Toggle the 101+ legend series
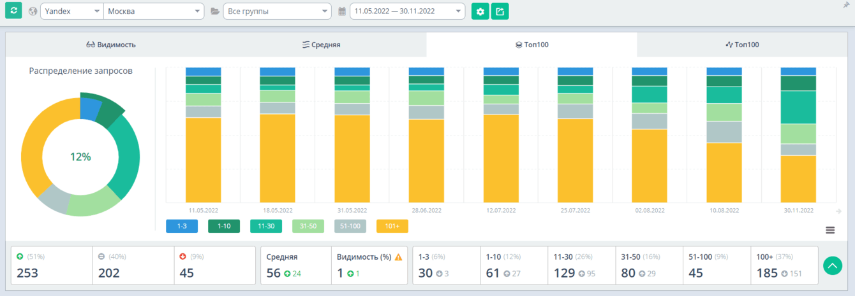 click(392, 226)
